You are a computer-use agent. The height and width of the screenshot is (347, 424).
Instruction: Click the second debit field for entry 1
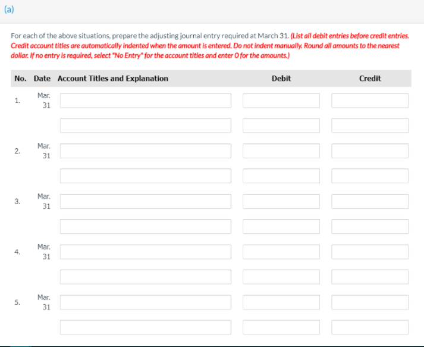point(281,126)
